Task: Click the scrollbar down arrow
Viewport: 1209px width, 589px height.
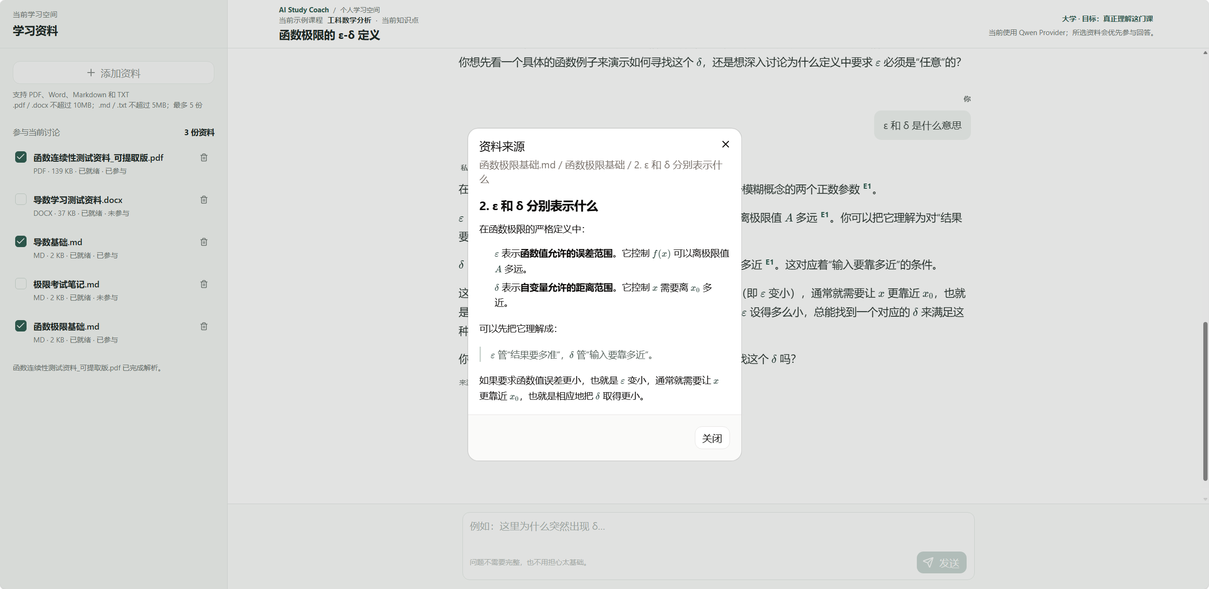Action: [x=1205, y=499]
